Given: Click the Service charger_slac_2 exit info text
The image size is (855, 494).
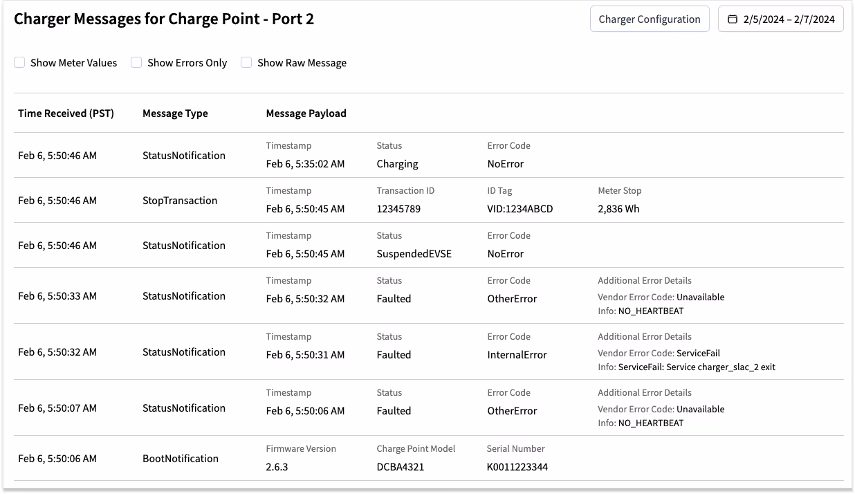Looking at the screenshot, I should pyautogui.click(x=720, y=367).
